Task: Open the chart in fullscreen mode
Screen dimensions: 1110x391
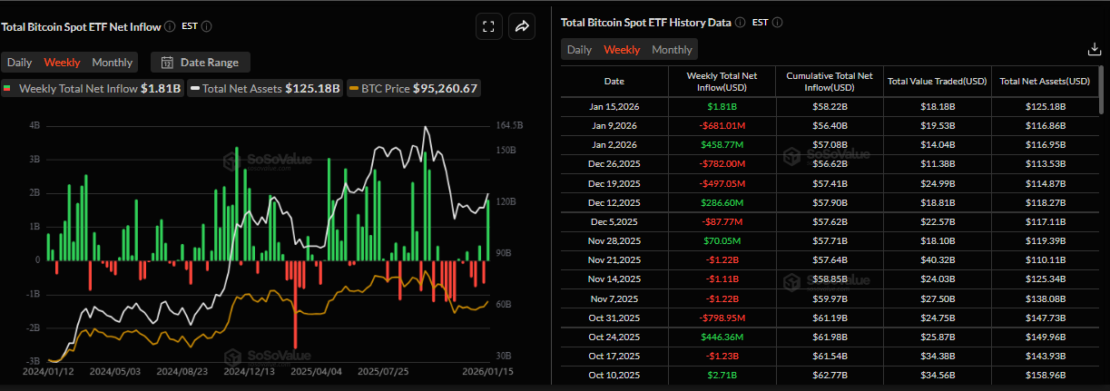Action: (x=489, y=26)
